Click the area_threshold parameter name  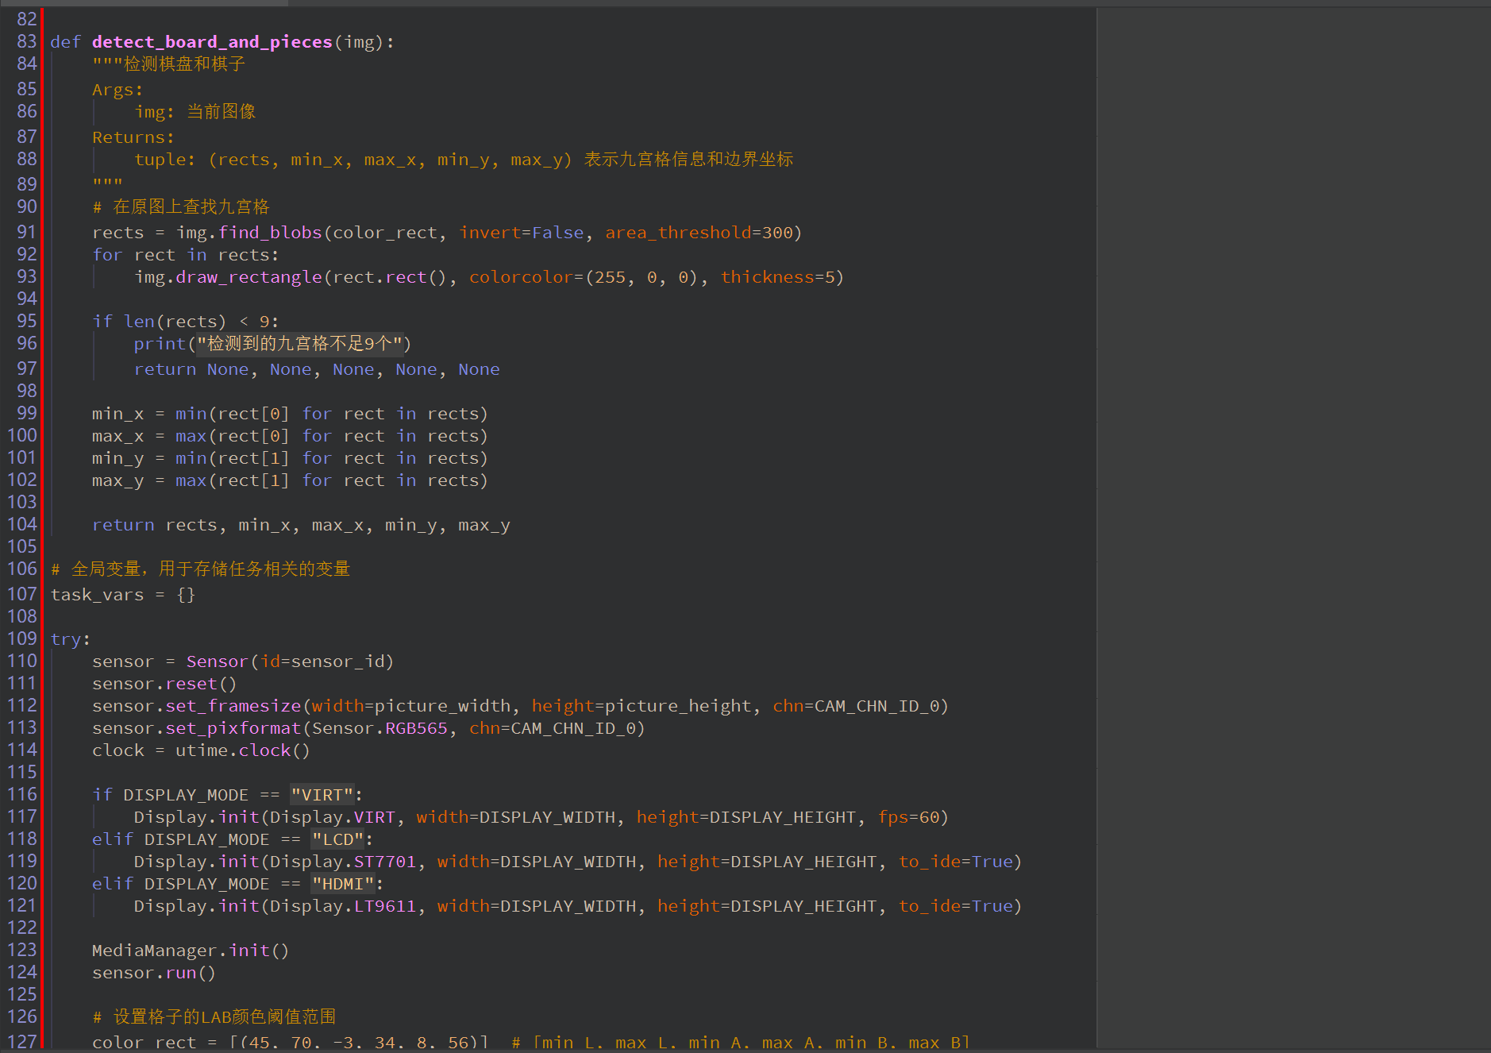(x=677, y=233)
